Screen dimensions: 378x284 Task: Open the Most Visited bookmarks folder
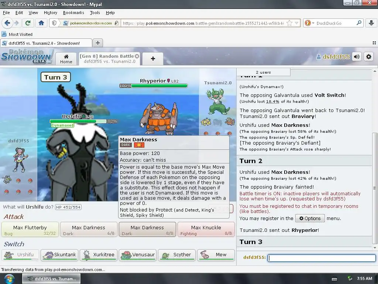(17, 34)
